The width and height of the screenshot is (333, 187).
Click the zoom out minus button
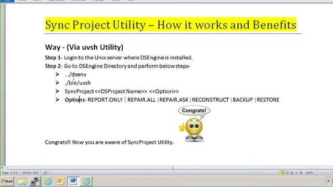[317, 173]
